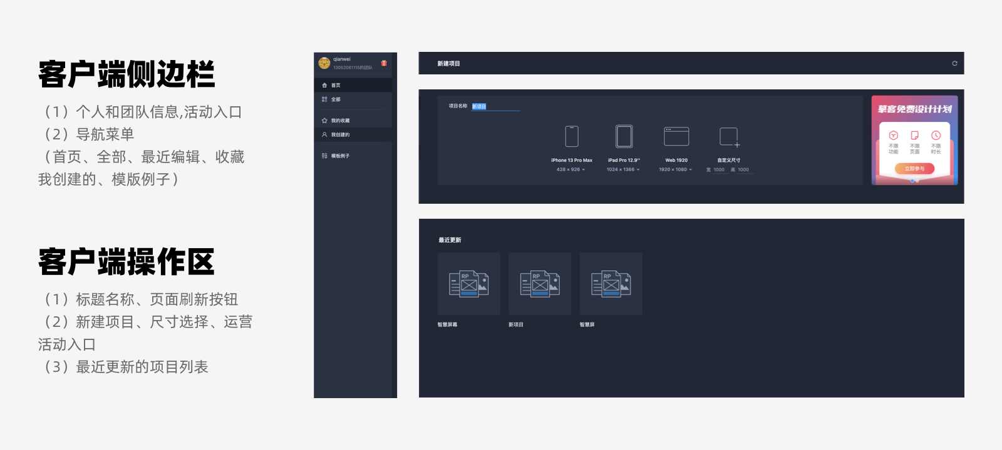Click the template icon beside 模板例子
Screen dimensions: 1002x450
pyautogui.click(x=324, y=156)
